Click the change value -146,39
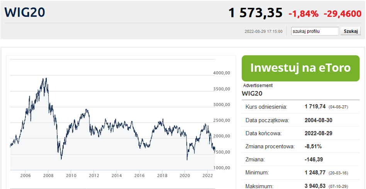 coord(314,160)
